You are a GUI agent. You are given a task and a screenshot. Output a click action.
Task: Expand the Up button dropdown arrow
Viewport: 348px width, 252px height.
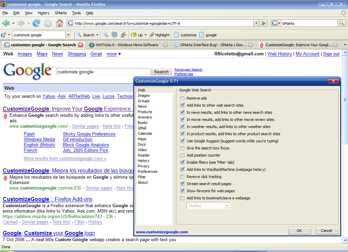click(145, 35)
